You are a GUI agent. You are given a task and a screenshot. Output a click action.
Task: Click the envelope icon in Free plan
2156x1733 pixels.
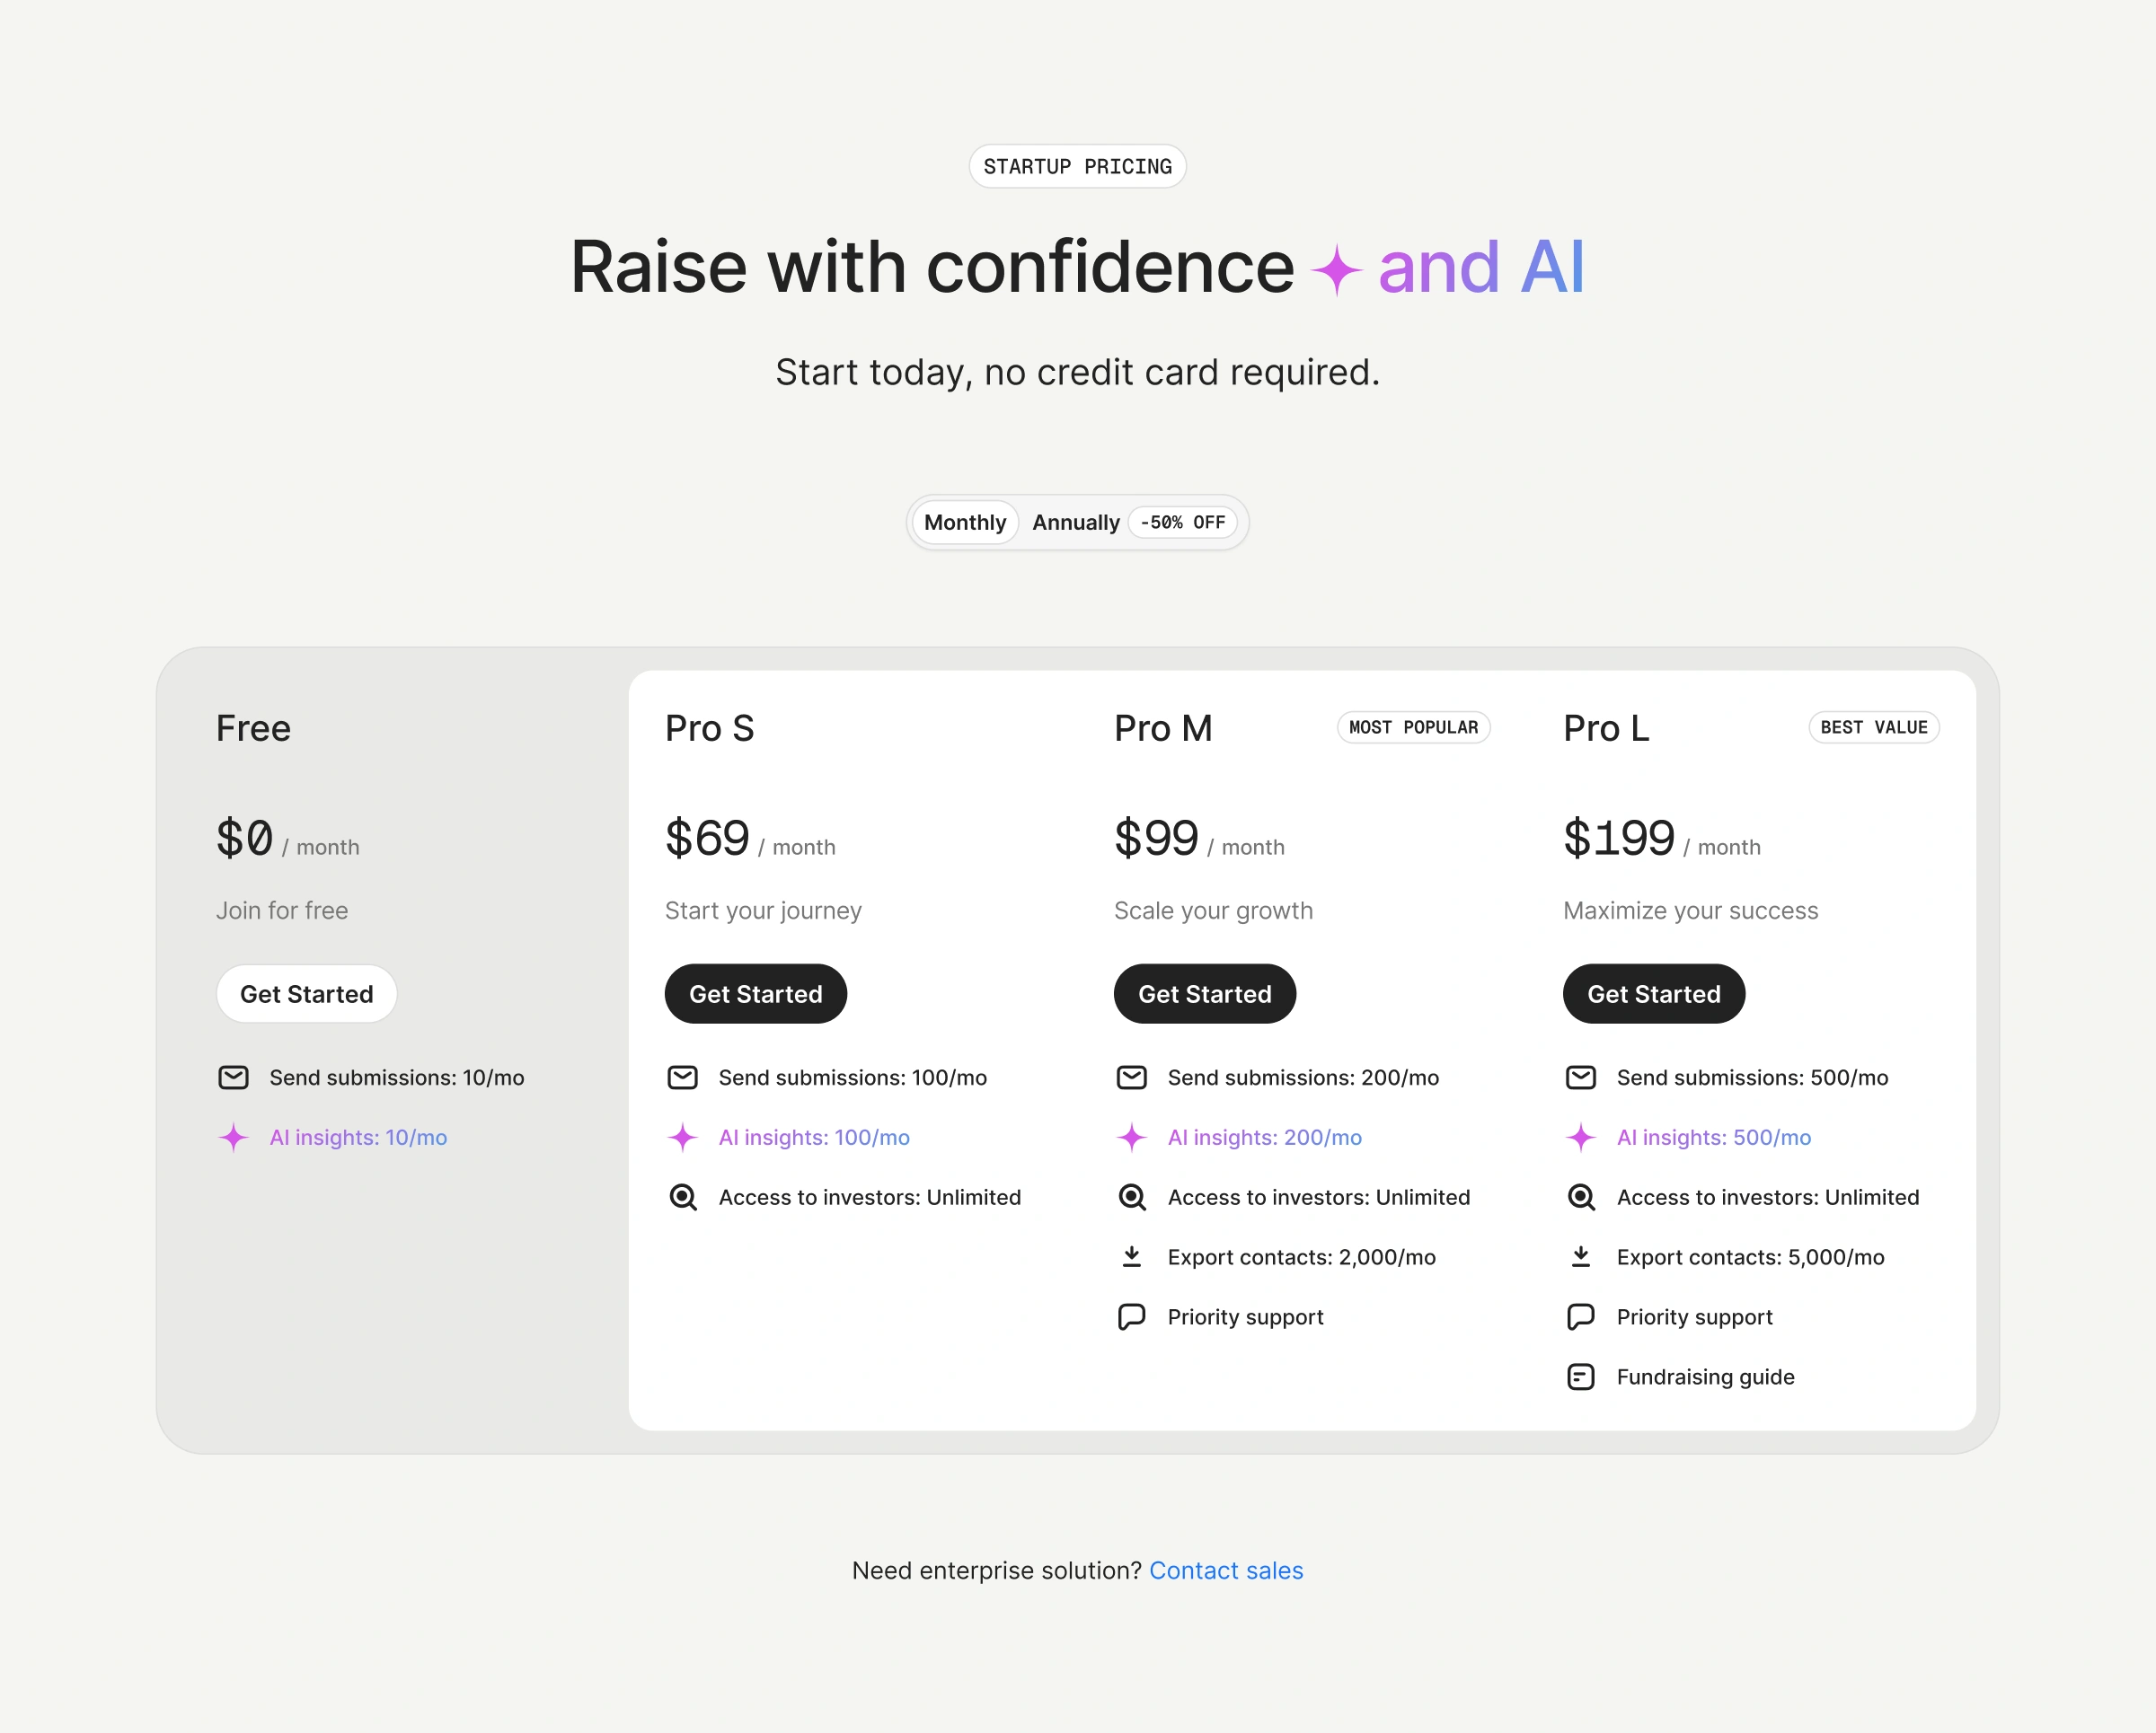(x=233, y=1078)
